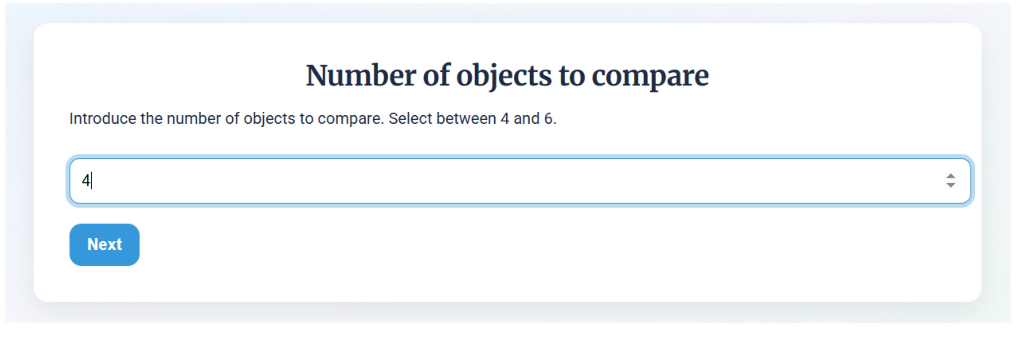Click the Next button
The height and width of the screenshot is (349, 1016).
104,244
